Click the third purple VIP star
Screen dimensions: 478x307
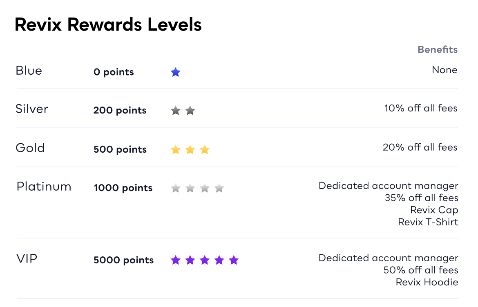point(205,260)
